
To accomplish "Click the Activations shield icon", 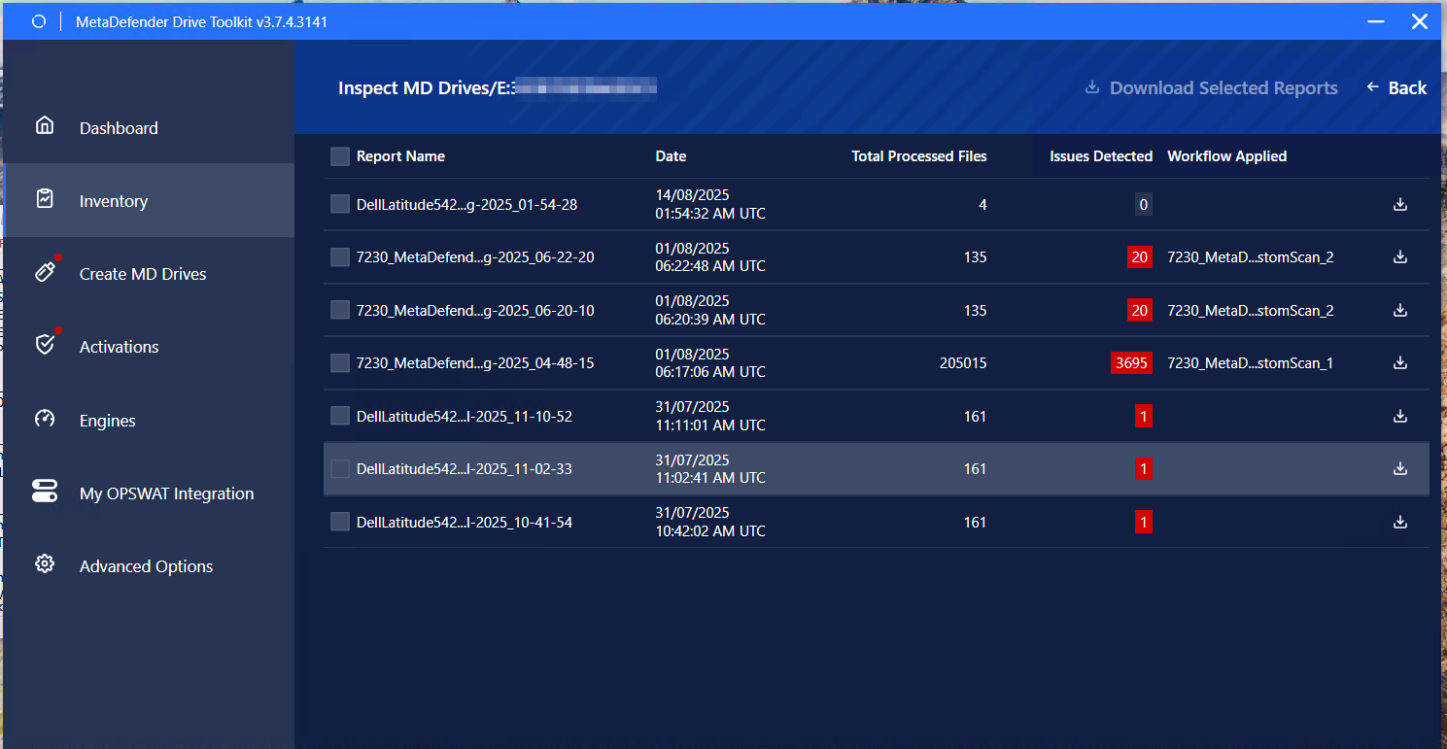I will [x=44, y=345].
